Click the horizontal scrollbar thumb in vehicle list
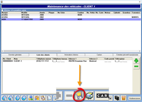 (32, 51)
